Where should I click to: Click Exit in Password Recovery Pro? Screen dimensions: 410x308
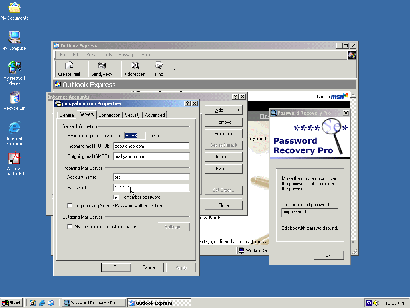coord(329,255)
